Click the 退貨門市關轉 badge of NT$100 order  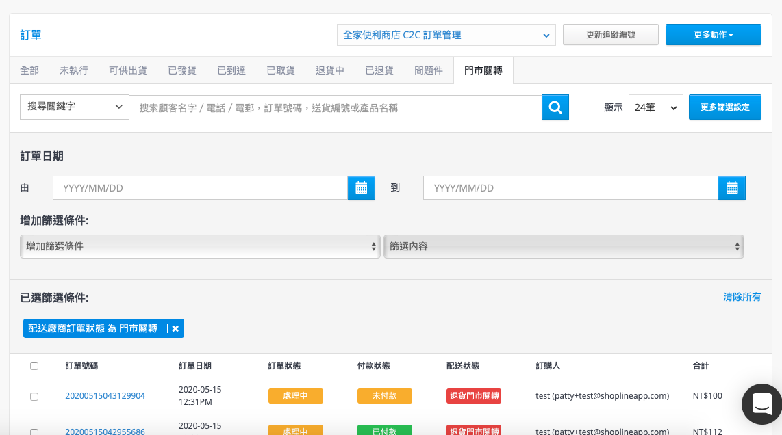click(x=474, y=396)
